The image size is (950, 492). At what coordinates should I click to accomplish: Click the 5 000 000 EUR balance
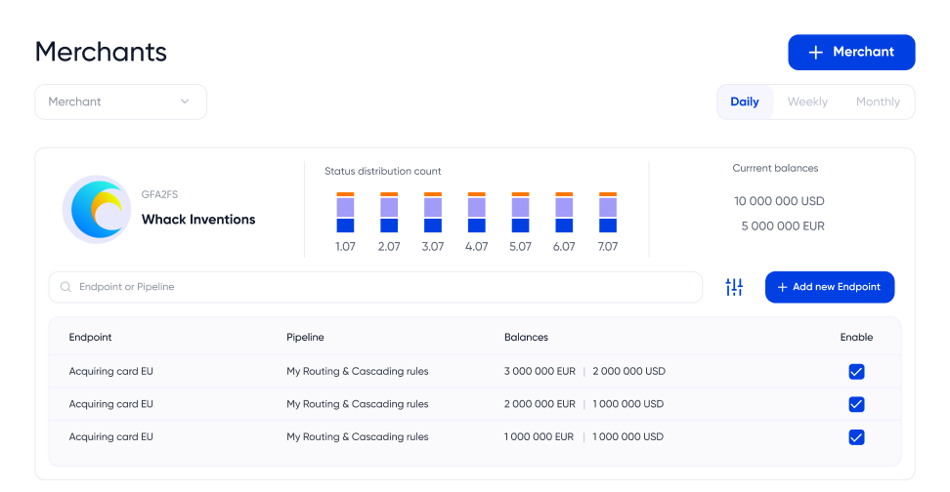click(783, 226)
